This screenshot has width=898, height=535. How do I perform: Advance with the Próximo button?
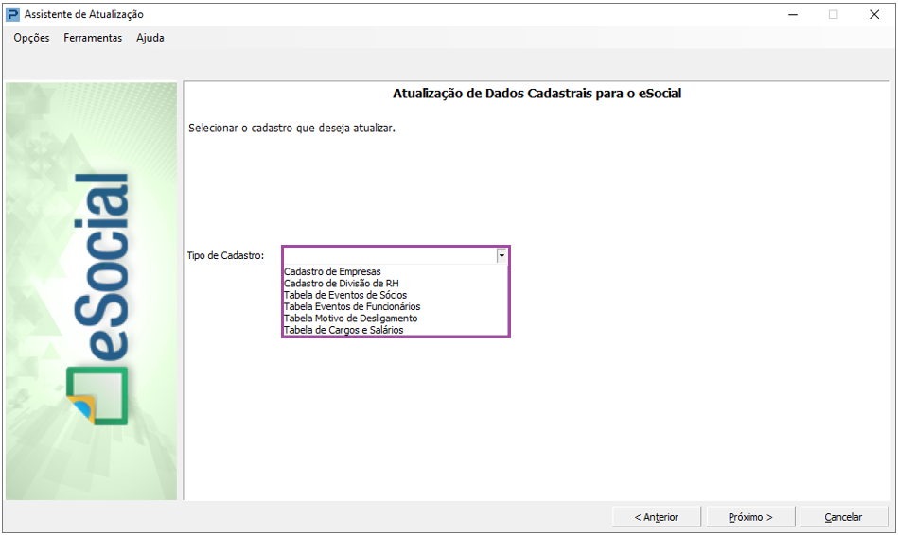click(750, 517)
